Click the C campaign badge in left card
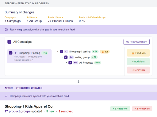 click(16, 53)
